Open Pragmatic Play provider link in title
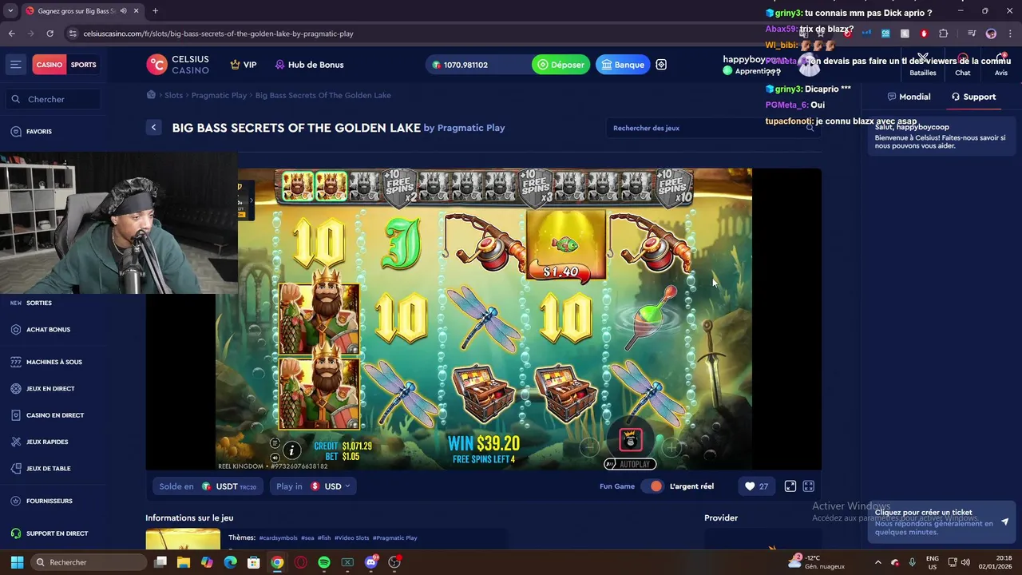Viewport: 1022px width, 575px height. [x=471, y=128]
